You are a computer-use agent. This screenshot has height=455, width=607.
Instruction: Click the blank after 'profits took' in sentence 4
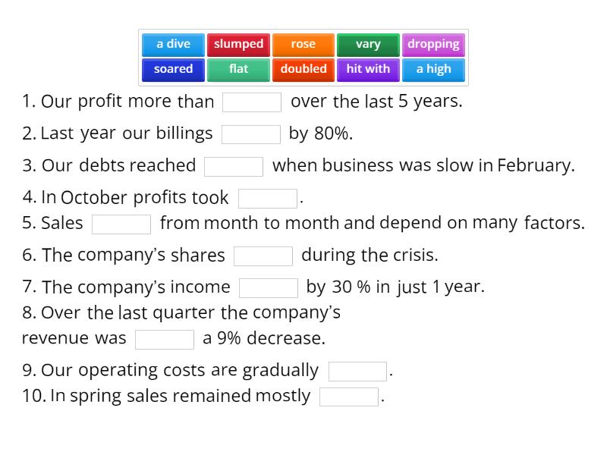[x=268, y=197]
